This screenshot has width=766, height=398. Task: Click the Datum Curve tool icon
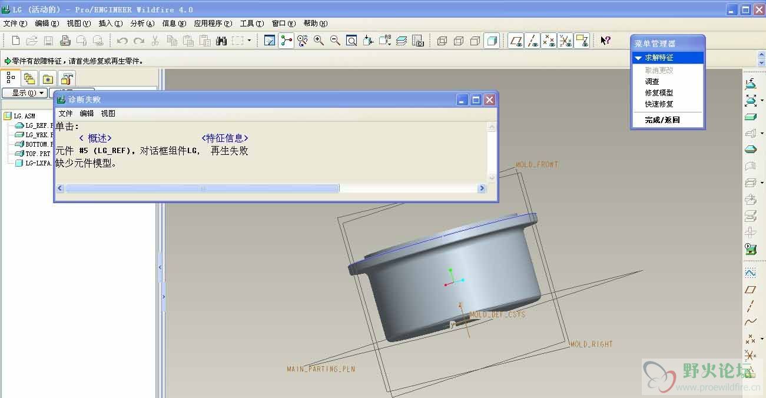(750, 323)
